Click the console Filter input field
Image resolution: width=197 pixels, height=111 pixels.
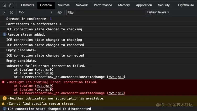[x=106, y=12]
